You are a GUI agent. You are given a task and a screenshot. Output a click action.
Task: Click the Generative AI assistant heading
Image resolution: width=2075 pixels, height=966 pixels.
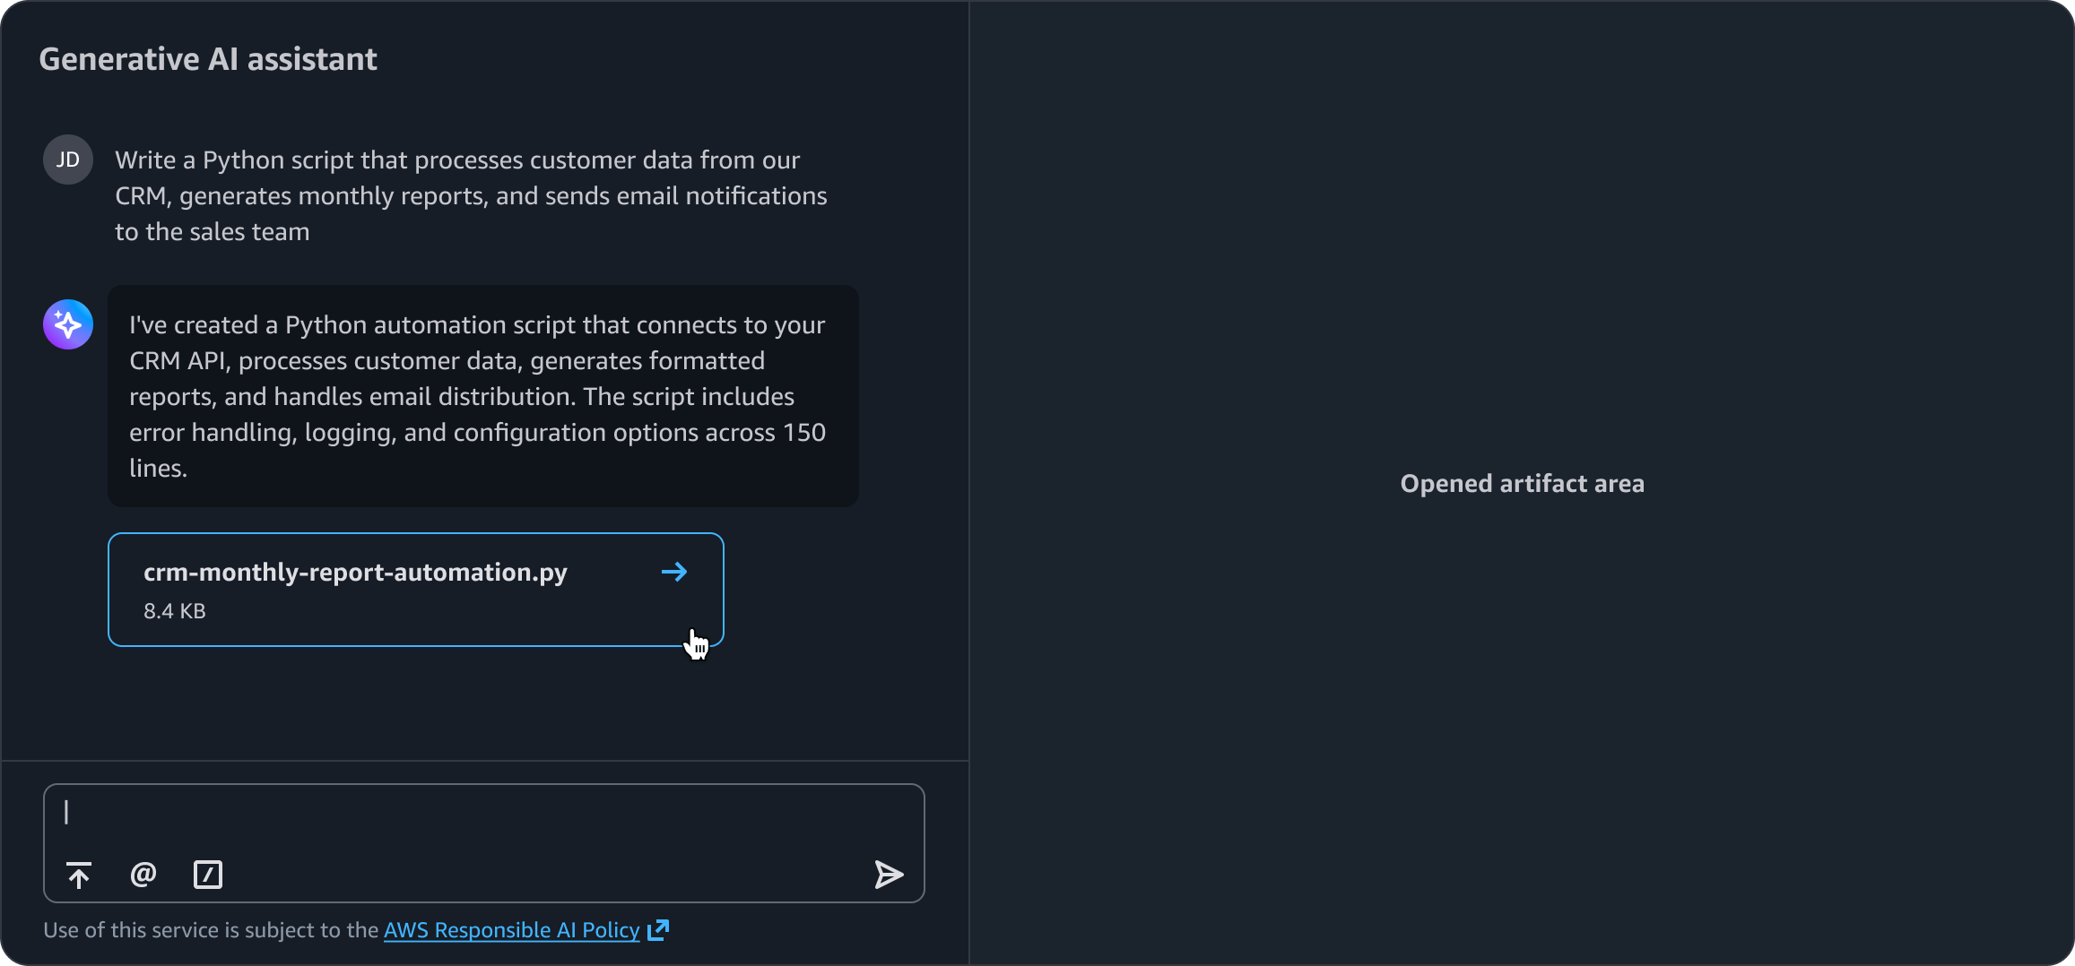[x=208, y=59]
